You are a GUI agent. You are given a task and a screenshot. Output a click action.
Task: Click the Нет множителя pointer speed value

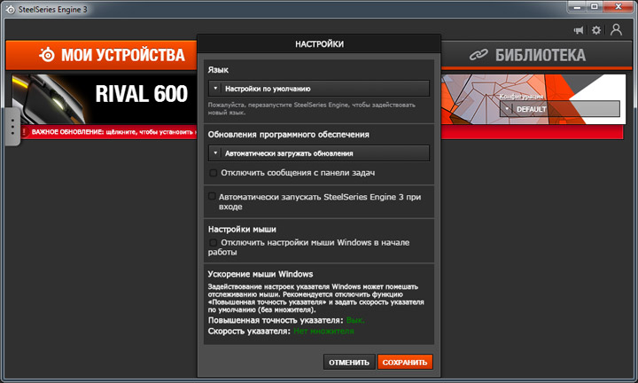pos(323,332)
